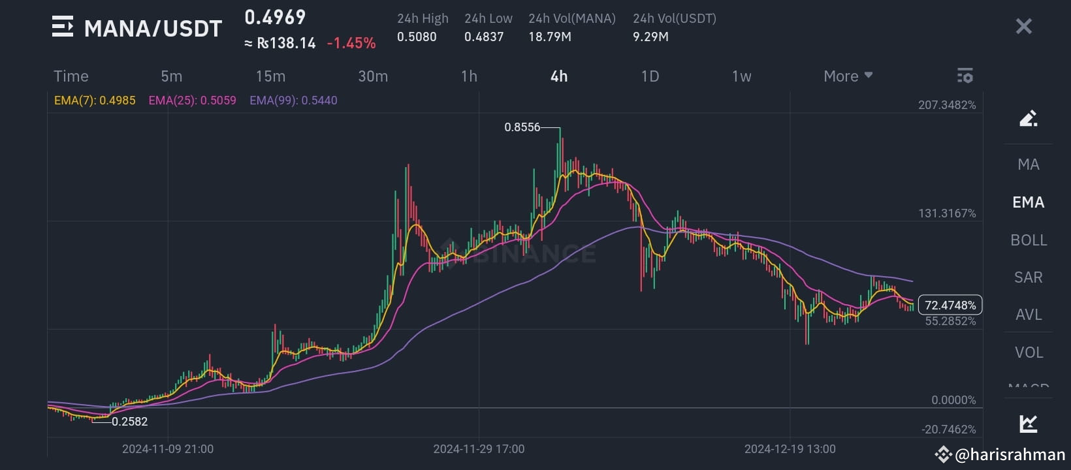Open the drawing tools pencil icon
The height and width of the screenshot is (470, 1071).
click(x=1028, y=118)
